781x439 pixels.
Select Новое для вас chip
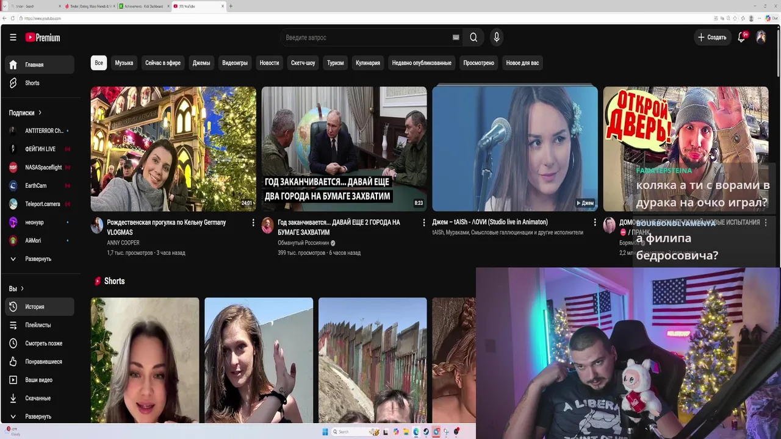(522, 63)
